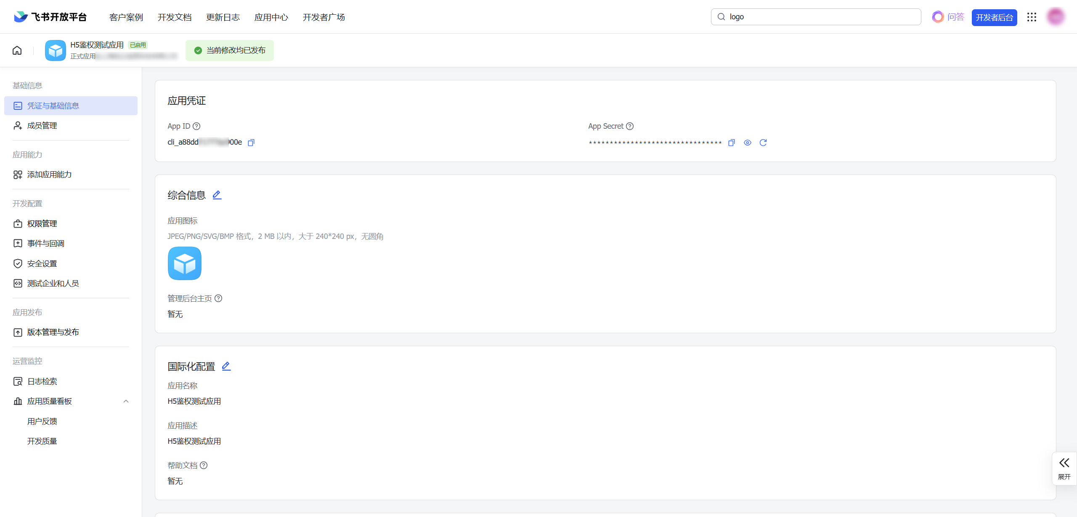This screenshot has height=517, width=1077.
Task: Click the Feishu Open Platform logo
Action: (x=50, y=17)
